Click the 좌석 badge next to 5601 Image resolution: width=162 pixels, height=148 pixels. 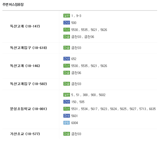[x=67, y=116]
